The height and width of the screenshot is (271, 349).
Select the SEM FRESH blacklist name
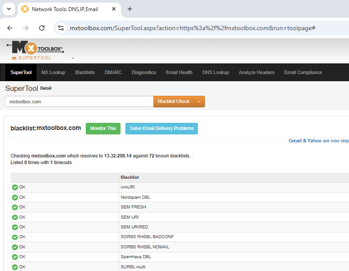(x=133, y=207)
